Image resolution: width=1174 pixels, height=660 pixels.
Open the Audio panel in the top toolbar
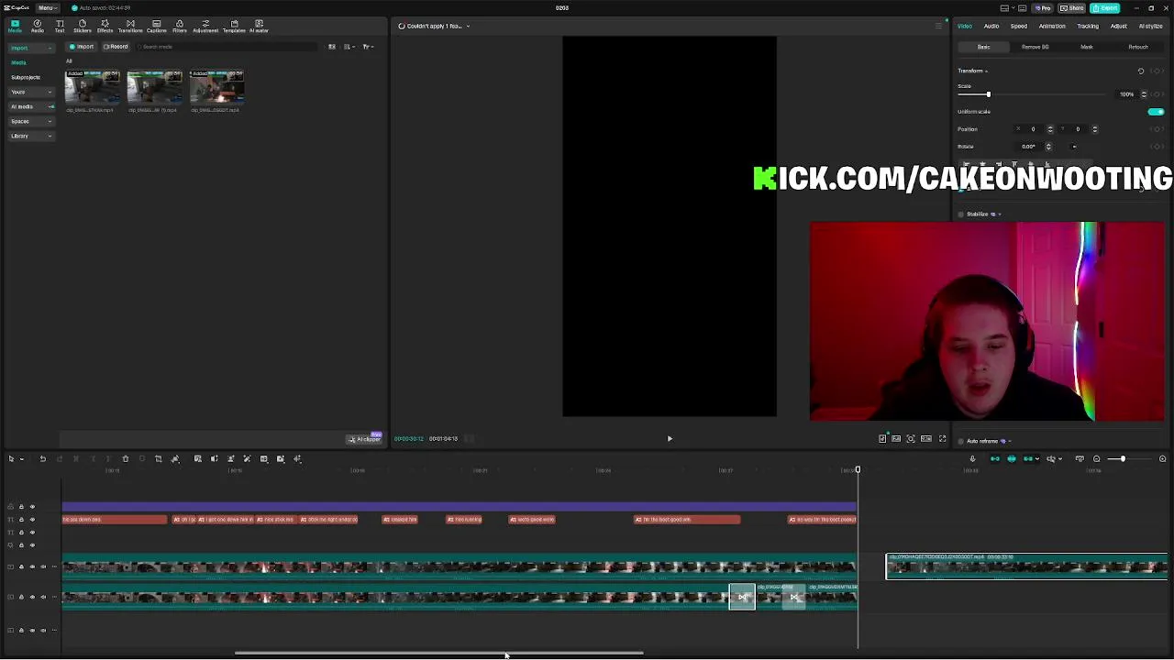tap(38, 26)
